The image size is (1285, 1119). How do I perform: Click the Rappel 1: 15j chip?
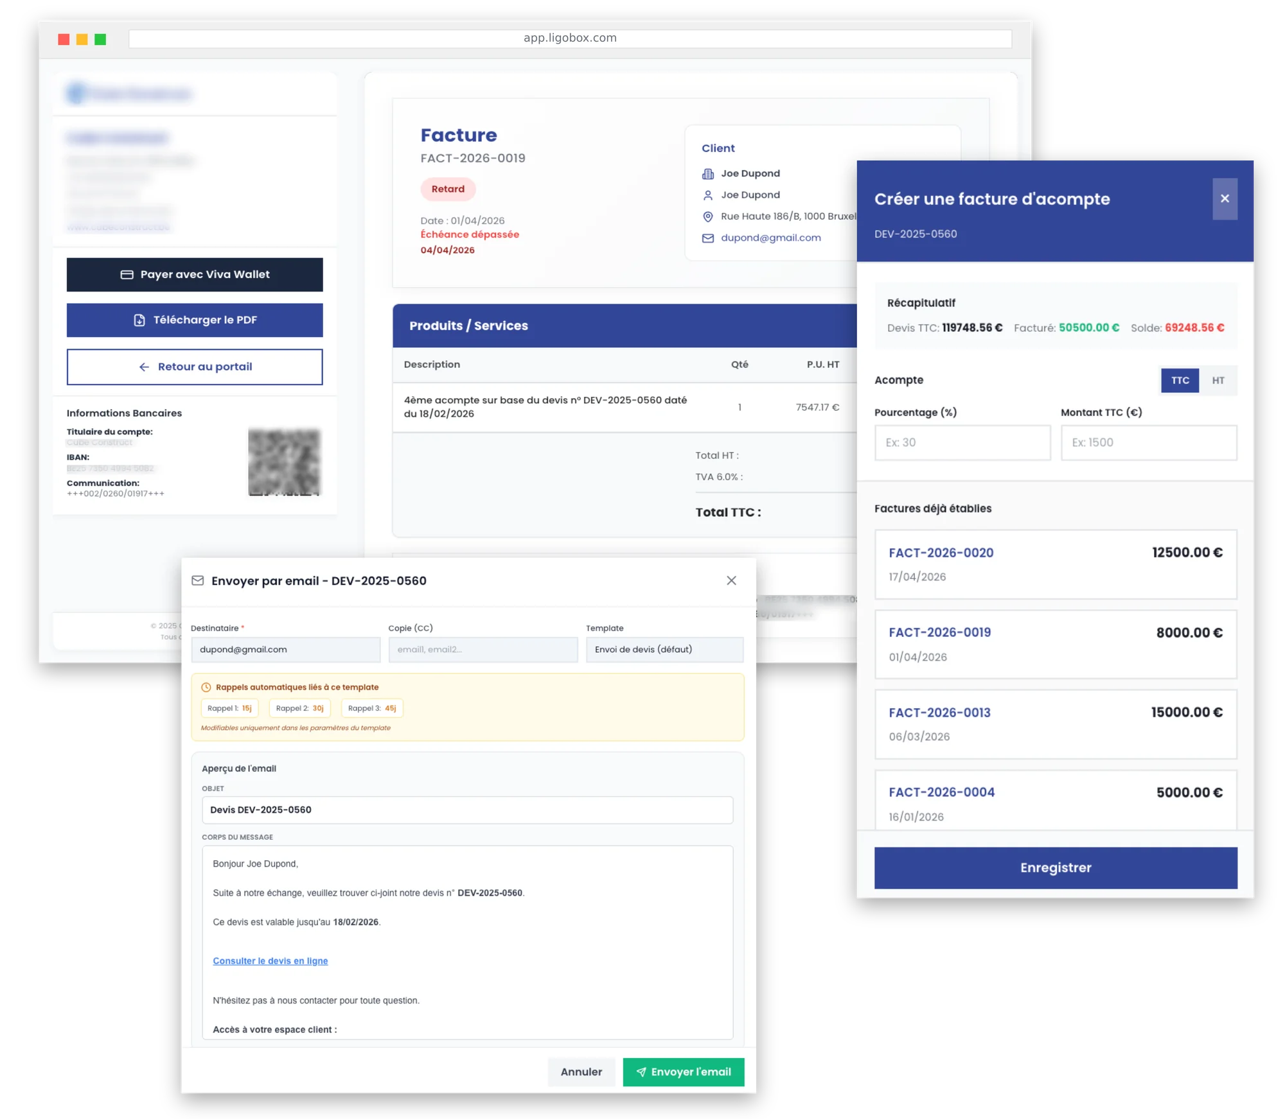pyautogui.click(x=229, y=709)
